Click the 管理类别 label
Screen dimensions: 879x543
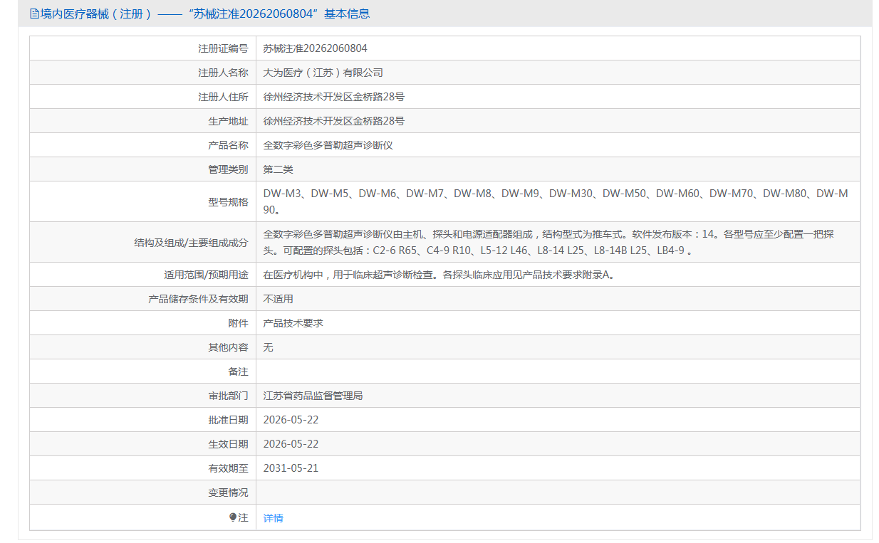point(228,169)
